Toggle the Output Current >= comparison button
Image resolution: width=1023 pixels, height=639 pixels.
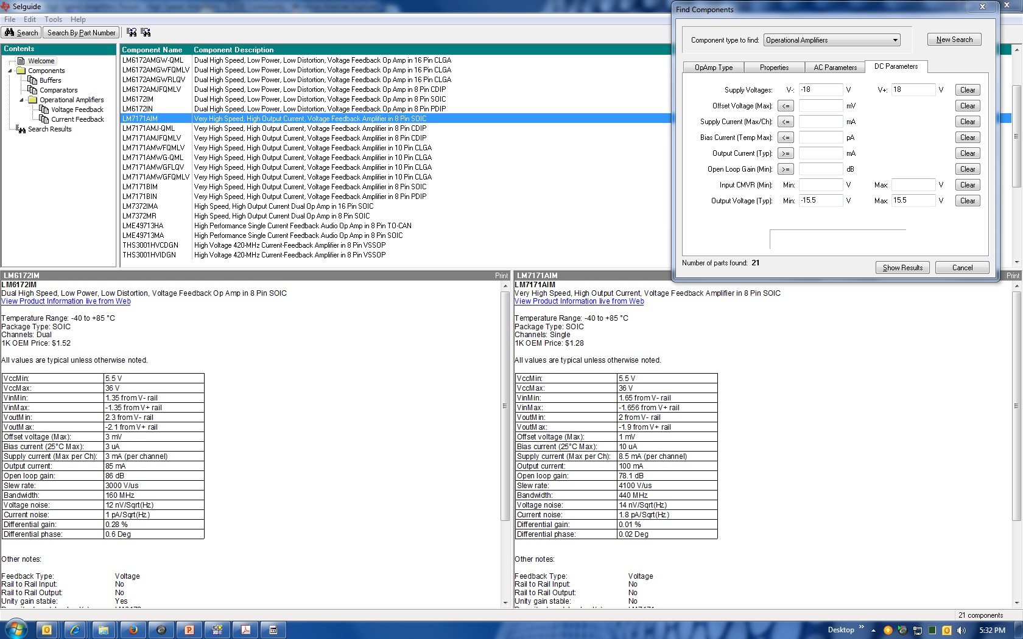tap(786, 153)
